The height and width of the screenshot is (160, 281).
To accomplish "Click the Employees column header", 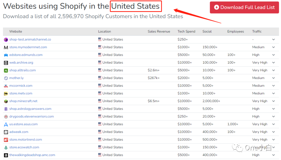I will click(235, 31).
